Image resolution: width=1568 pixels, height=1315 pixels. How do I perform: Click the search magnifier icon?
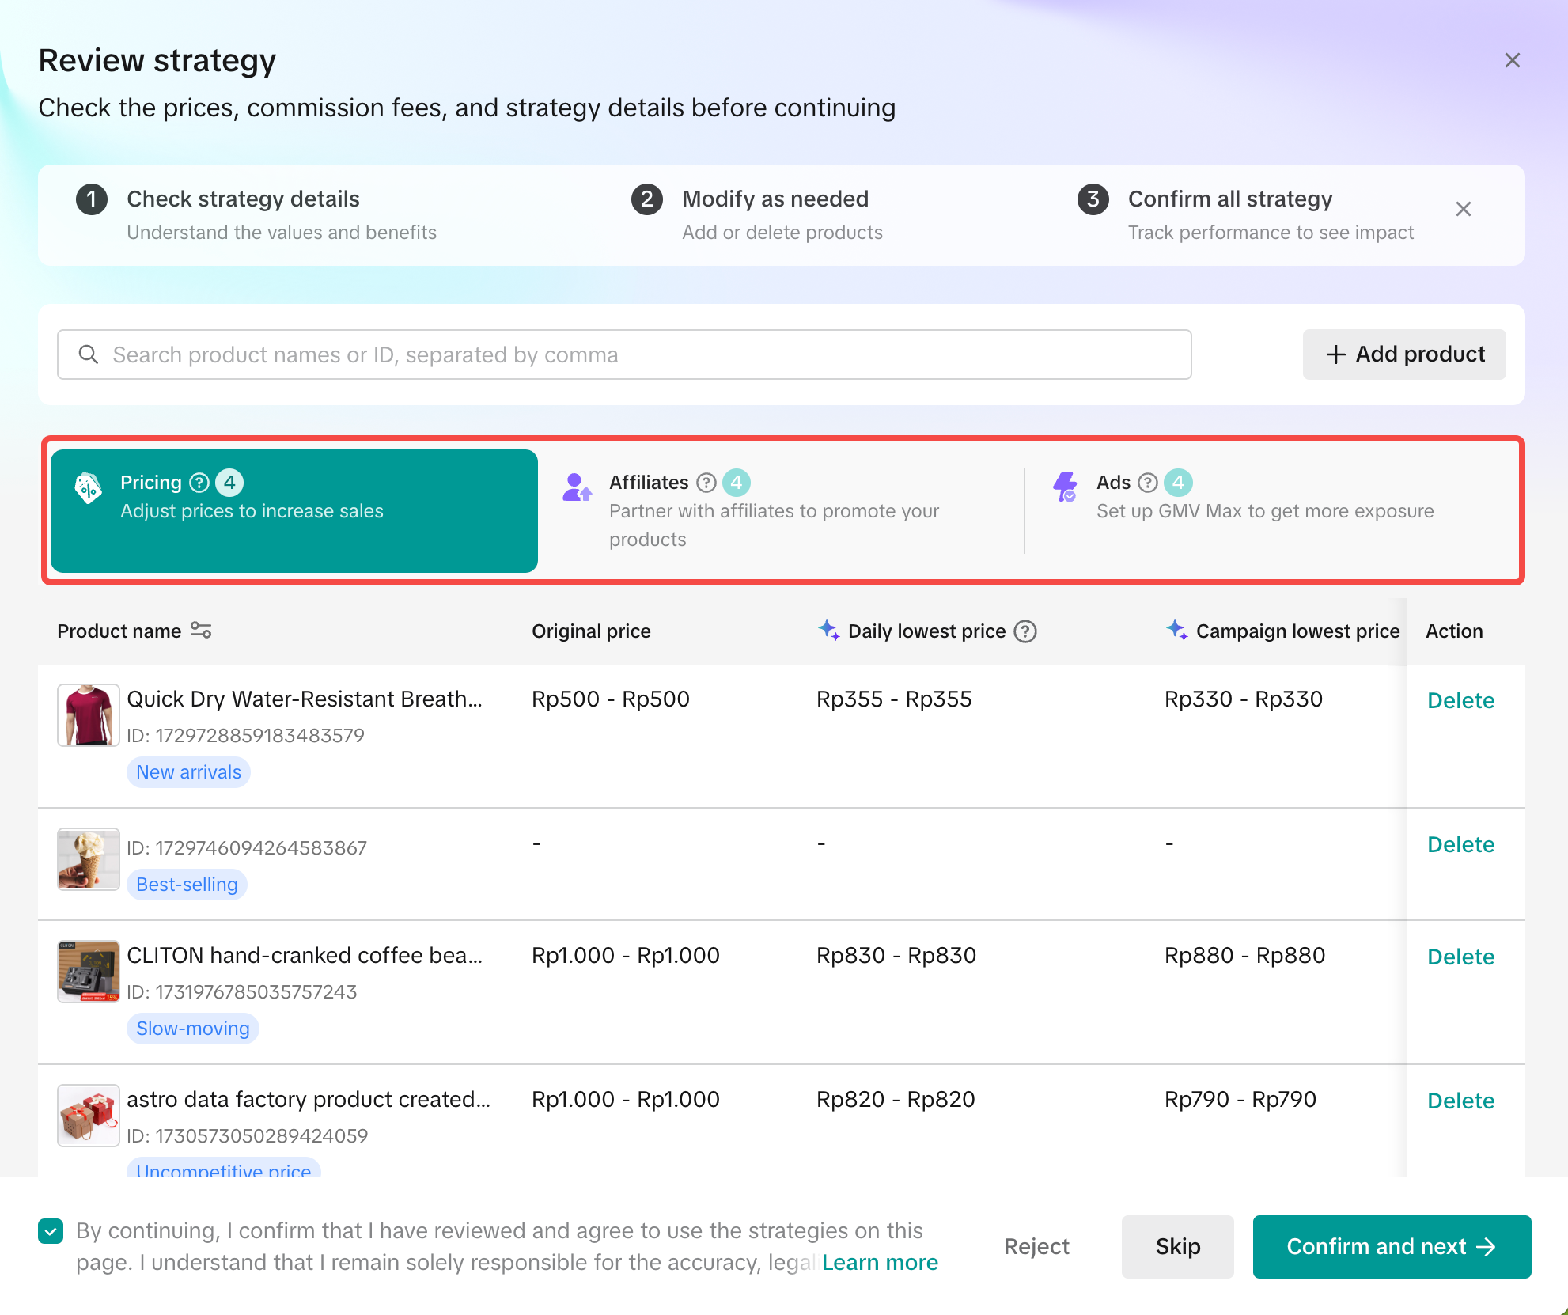[x=89, y=354]
